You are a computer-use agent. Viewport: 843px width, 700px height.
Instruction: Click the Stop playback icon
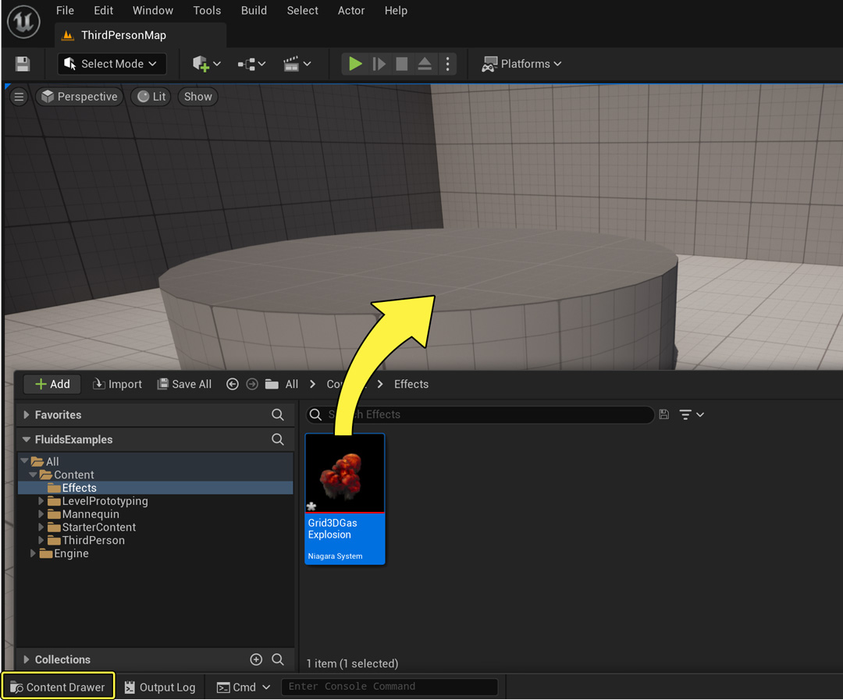tap(401, 63)
